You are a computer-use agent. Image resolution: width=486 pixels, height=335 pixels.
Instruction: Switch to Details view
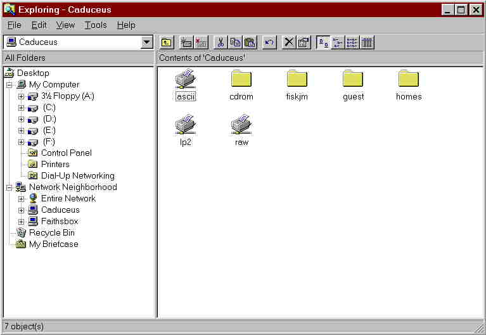[367, 42]
